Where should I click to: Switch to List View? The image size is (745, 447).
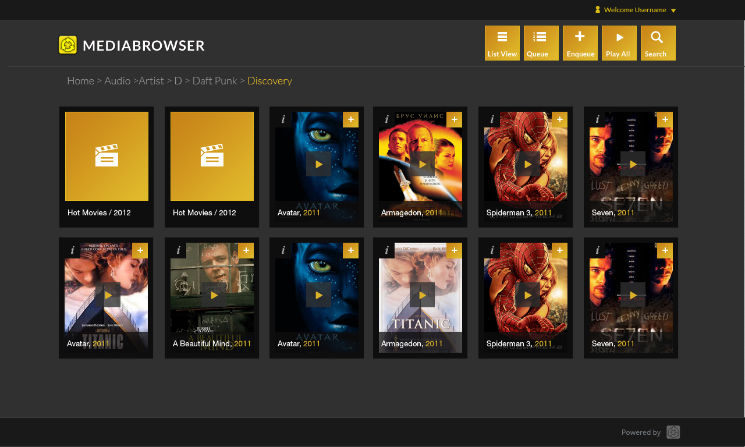pyautogui.click(x=502, y=43)
